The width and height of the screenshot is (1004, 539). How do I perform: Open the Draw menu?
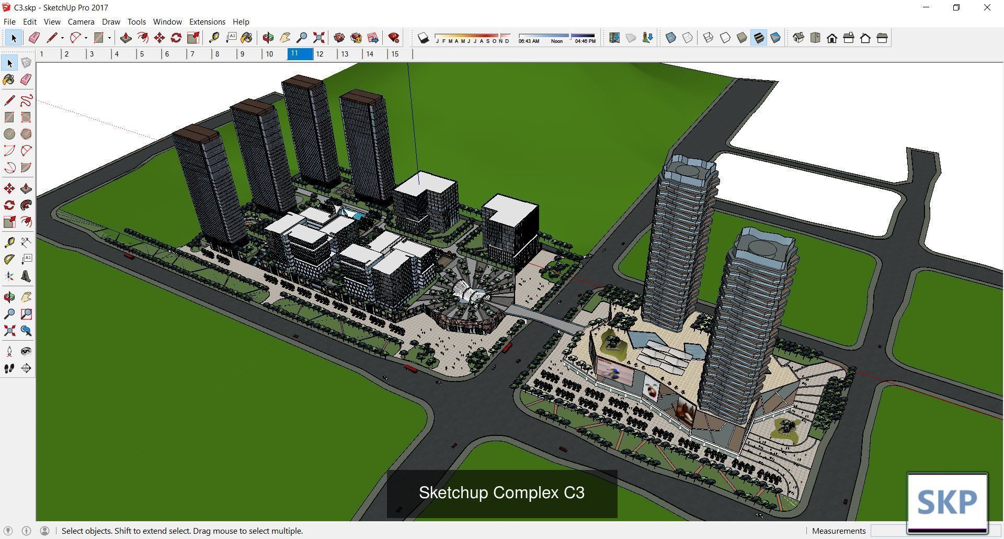click(111, 21)
